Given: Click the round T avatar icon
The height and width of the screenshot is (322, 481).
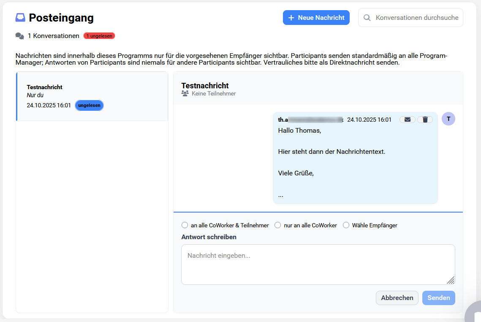Looking at the screenshot, I should (x=448, y=119).
